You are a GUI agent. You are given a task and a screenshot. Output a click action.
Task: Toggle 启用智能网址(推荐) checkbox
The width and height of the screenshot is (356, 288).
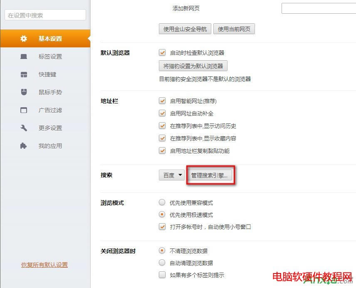162,101
